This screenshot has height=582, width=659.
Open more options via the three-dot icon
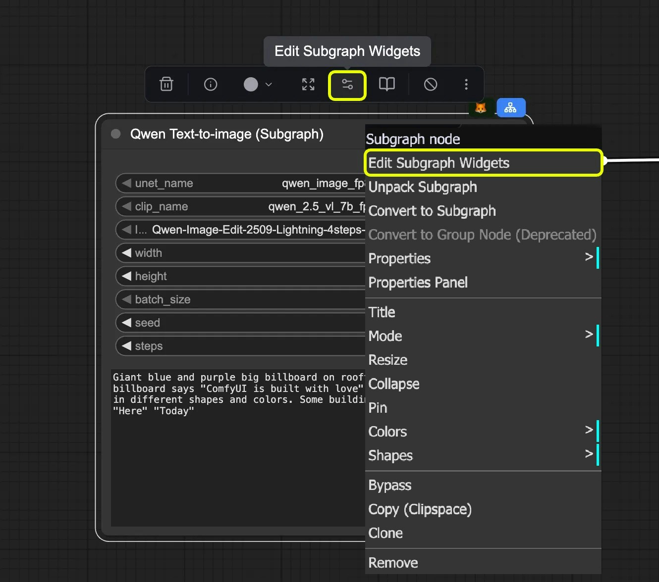coord(466,84)
